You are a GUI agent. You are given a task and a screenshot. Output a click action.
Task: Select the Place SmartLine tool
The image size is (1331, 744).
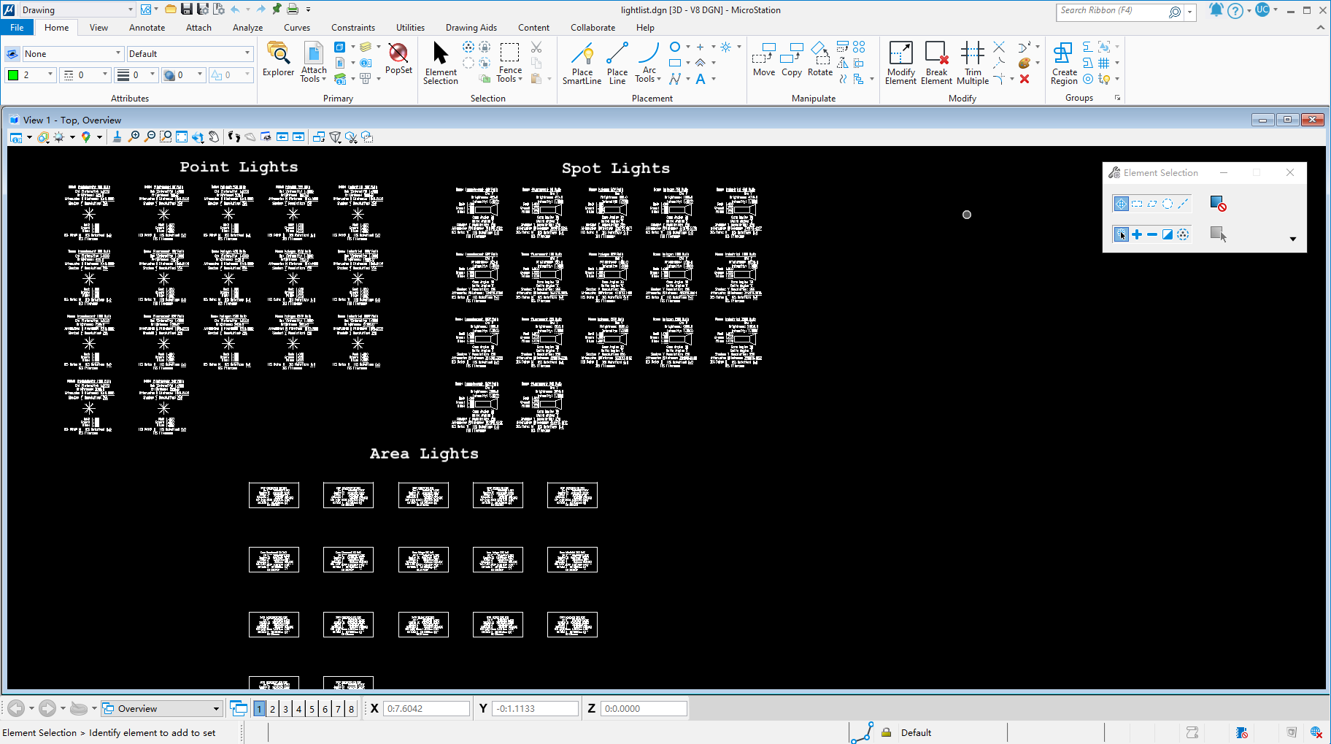pyautogui.click(x=582, y=63)
